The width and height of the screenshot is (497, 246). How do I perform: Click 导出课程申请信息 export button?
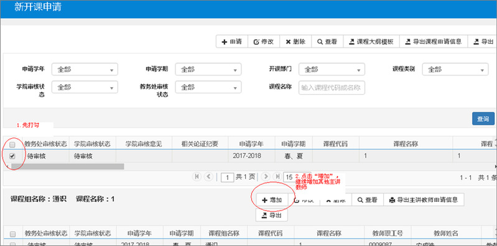click(x=434, y=42)
